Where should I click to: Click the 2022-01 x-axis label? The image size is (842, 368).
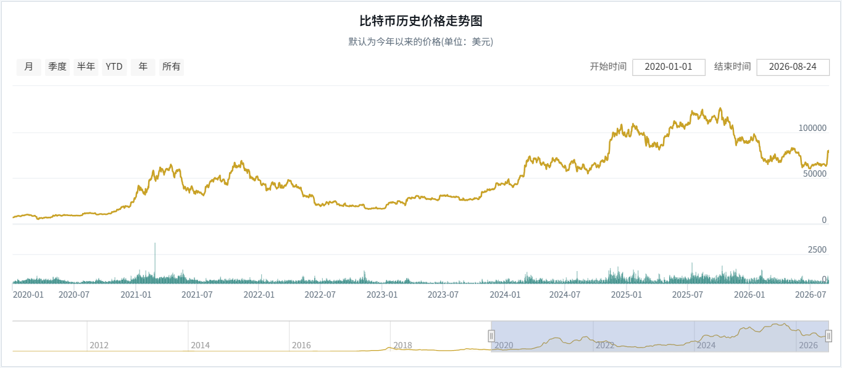click(x=259, y=295)
